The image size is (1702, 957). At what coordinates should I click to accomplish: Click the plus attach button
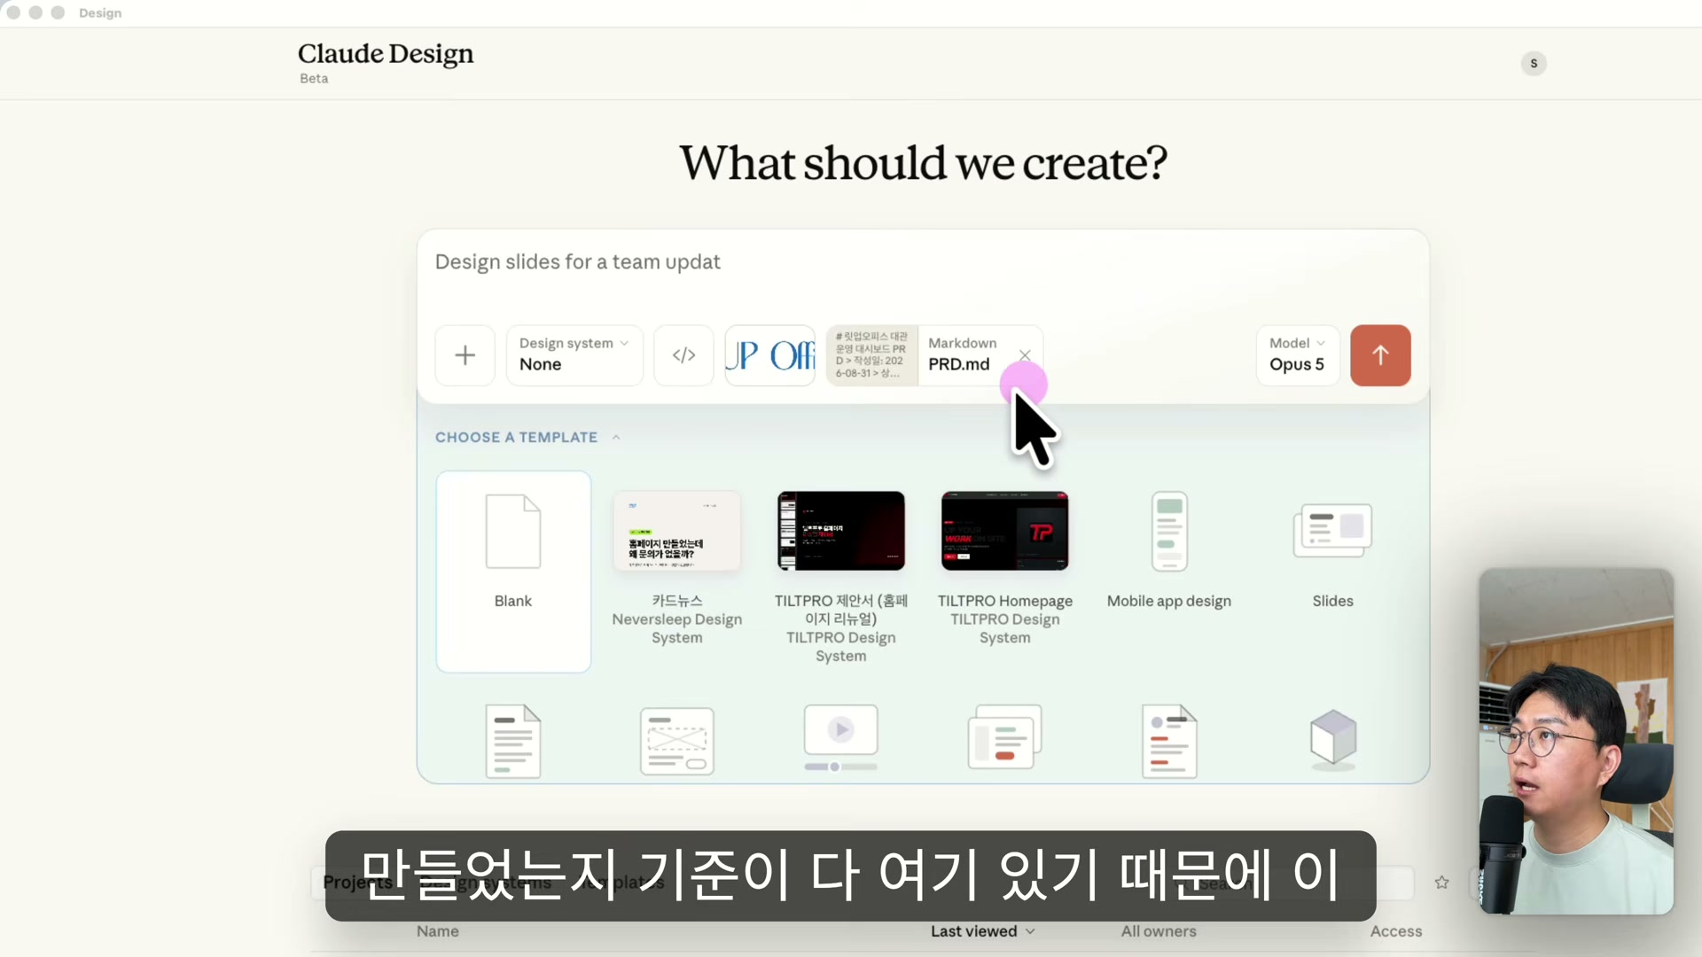click(x=465, y=355)
